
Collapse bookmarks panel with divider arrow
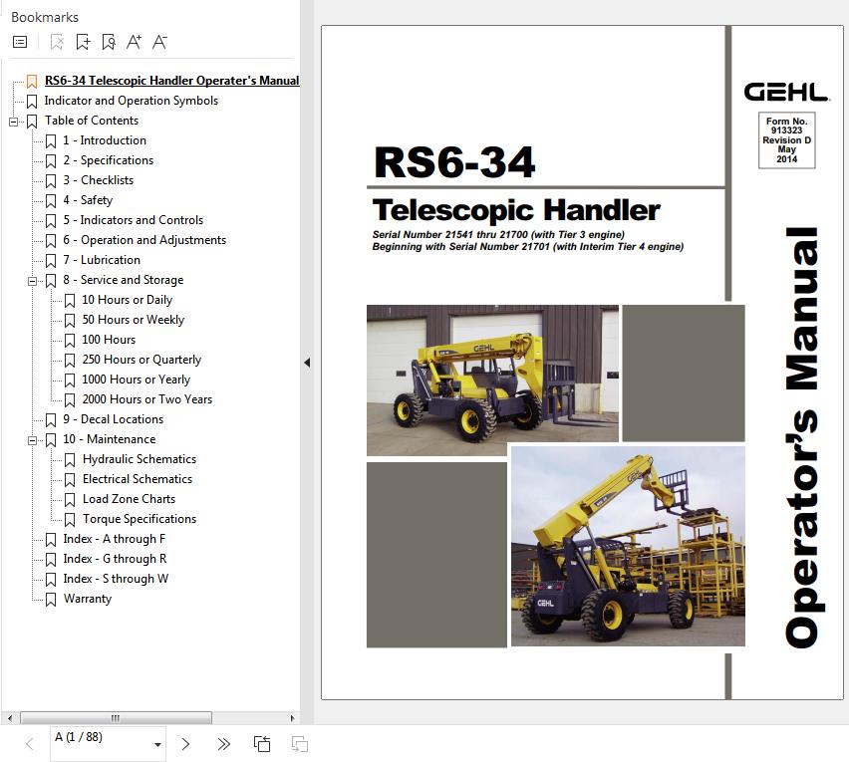307,363
